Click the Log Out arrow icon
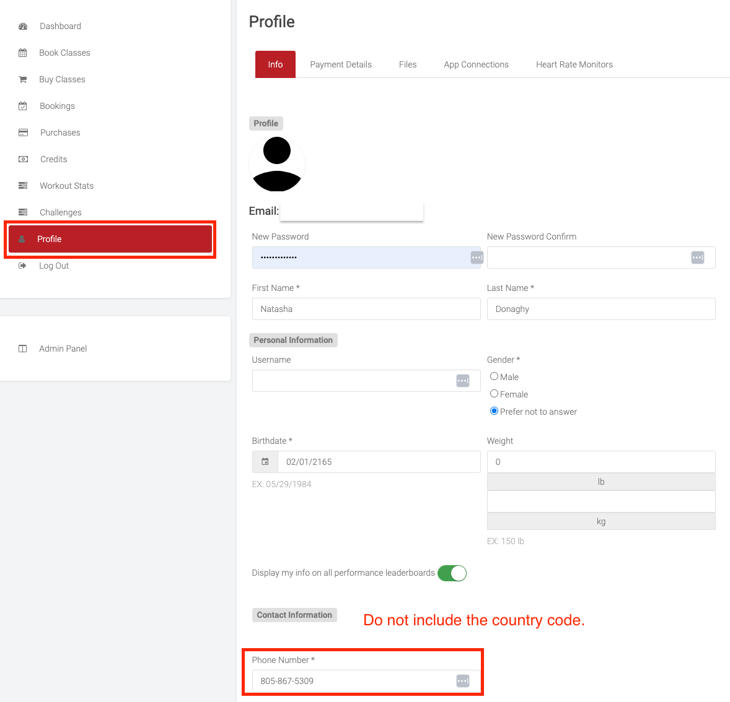Viewport: 730px width, 702px height. pyautogui.click(x=22, y=266)
